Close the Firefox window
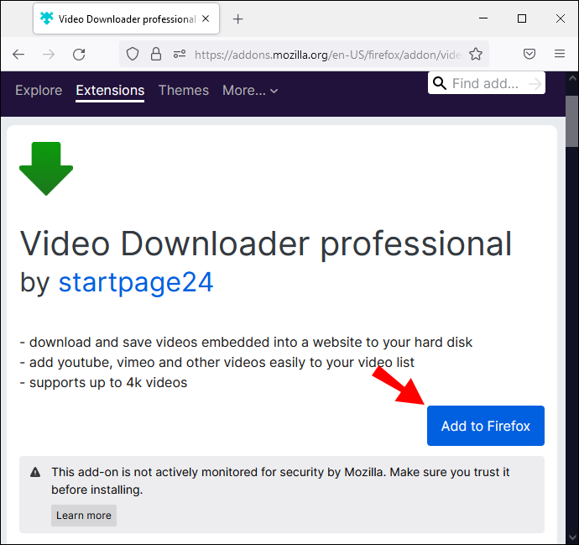 point(561,18)
